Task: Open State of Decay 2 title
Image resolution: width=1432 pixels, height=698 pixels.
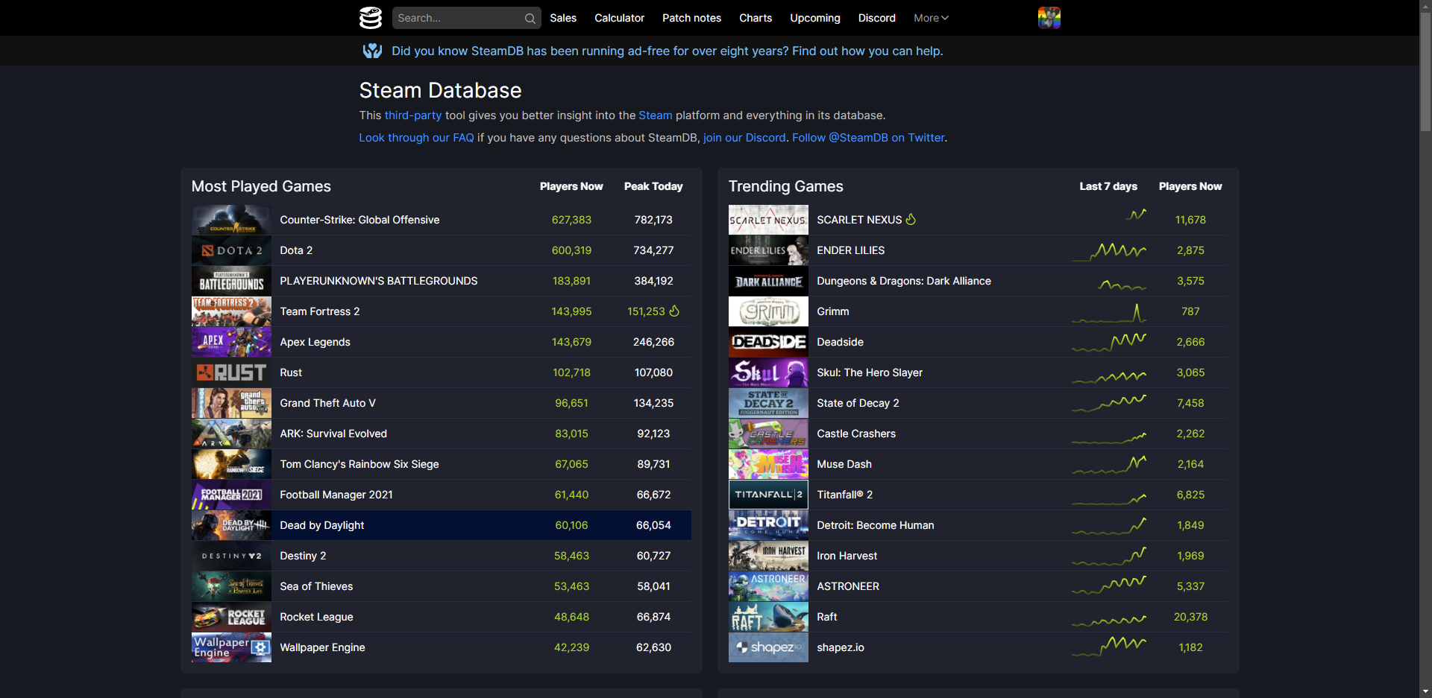Action: (x=858, y=403)
